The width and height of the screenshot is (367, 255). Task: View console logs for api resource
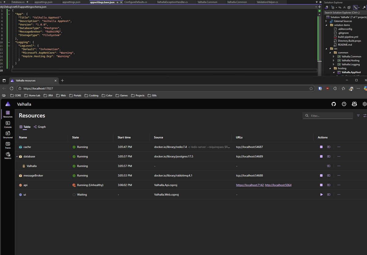click(x=329, y=185)
